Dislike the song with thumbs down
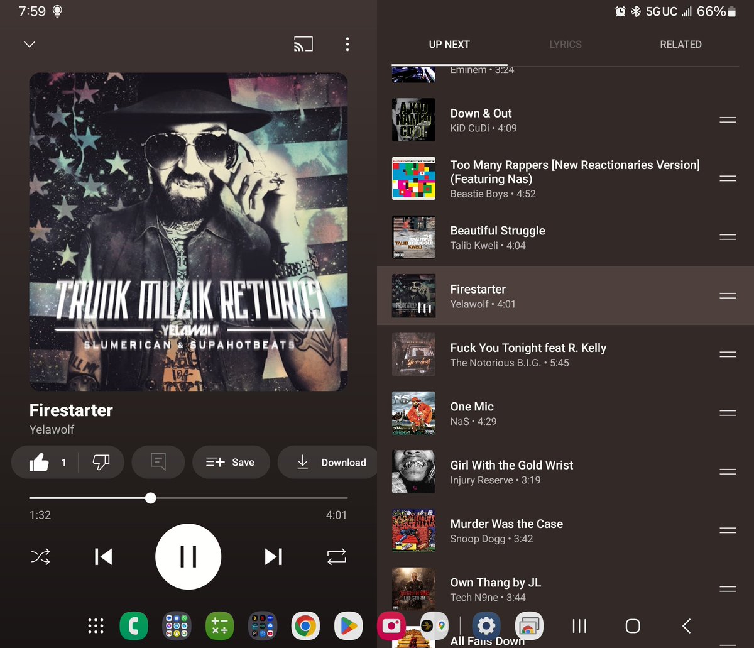 [x=101, y=463]
